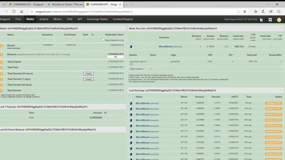
Task: Open the API page
Action: pyautogui.click(x=80, y=19)
